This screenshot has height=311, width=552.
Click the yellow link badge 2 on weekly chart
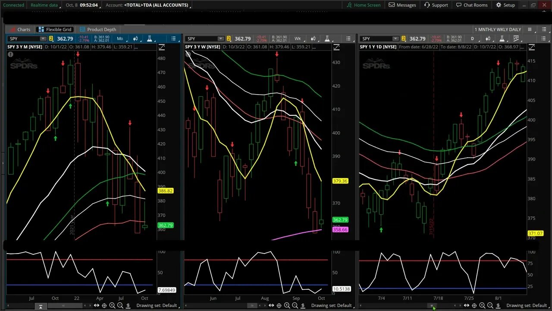coord(229,39)
